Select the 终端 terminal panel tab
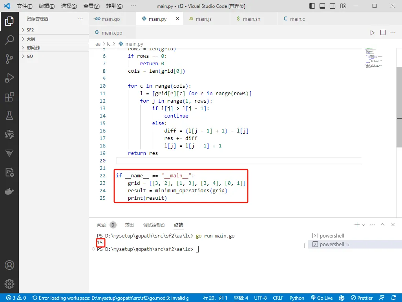 click(179, 225)
